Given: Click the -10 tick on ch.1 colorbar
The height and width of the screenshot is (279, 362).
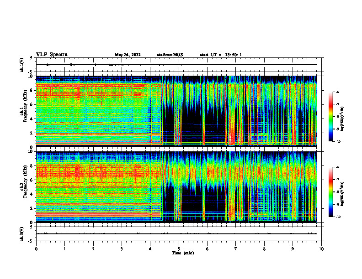Looking at the screenshot, I should click(x=338, y=142).
